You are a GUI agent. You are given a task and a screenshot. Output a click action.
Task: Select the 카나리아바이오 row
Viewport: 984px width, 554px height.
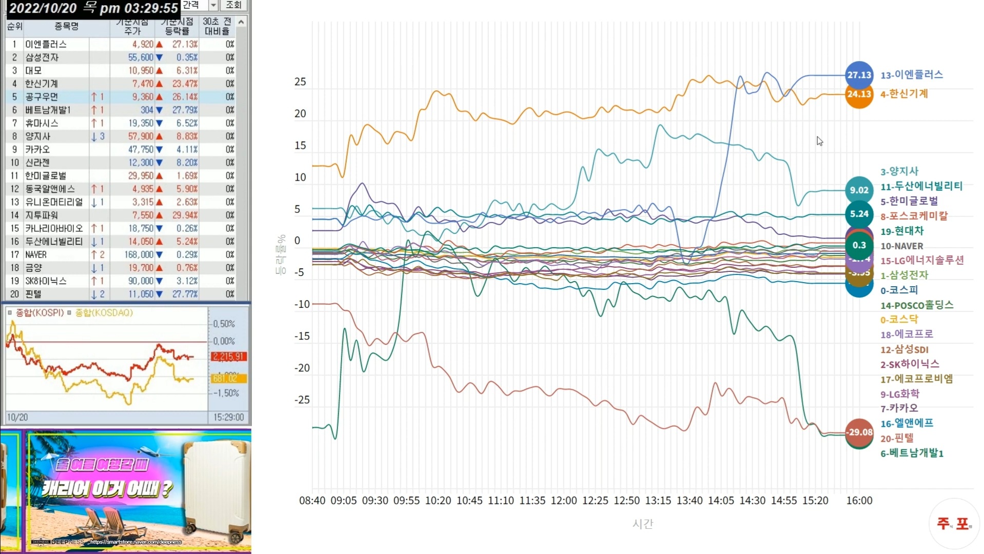pos(121,229)
